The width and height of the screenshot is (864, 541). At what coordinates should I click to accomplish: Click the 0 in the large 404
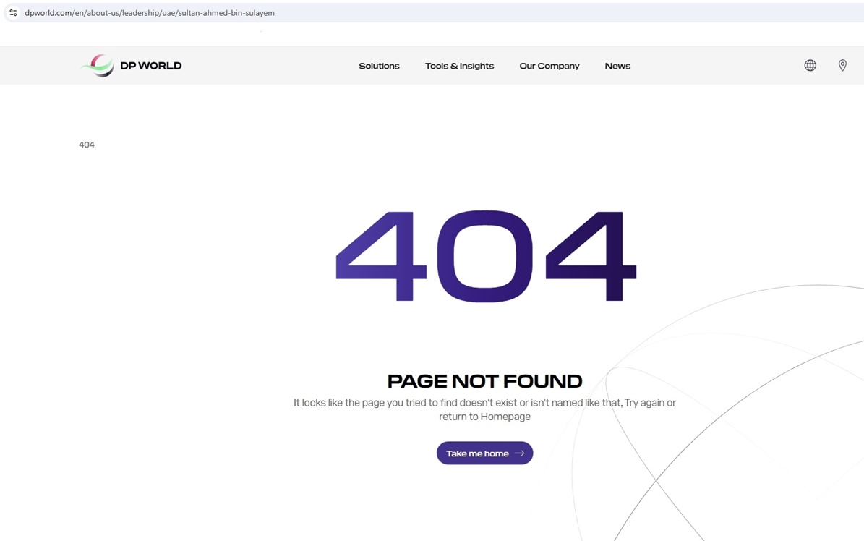[484, 257]
